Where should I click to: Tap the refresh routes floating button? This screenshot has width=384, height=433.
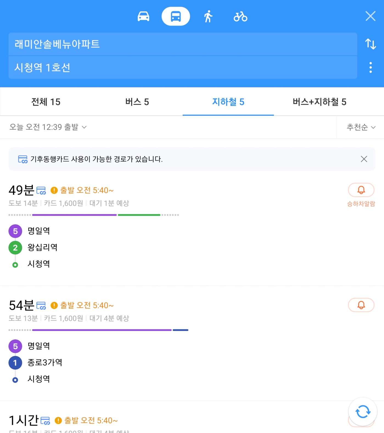pyautogui.click(x=363, y=412)
